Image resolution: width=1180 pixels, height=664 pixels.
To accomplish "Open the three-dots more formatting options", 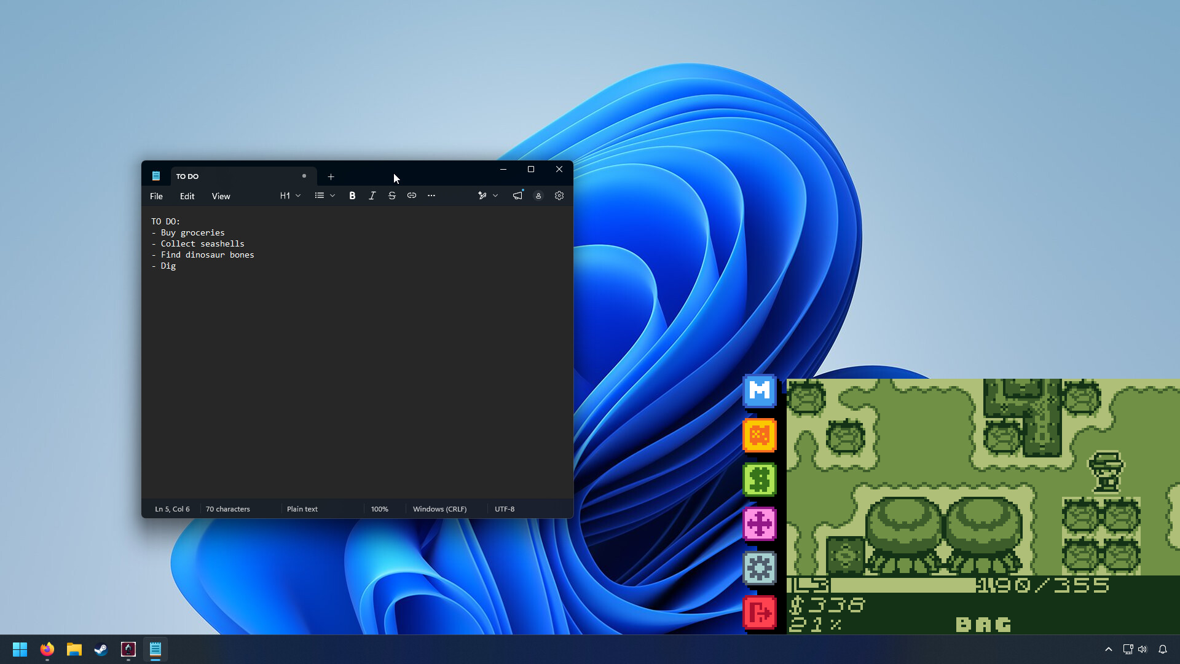I will [431, 196].
